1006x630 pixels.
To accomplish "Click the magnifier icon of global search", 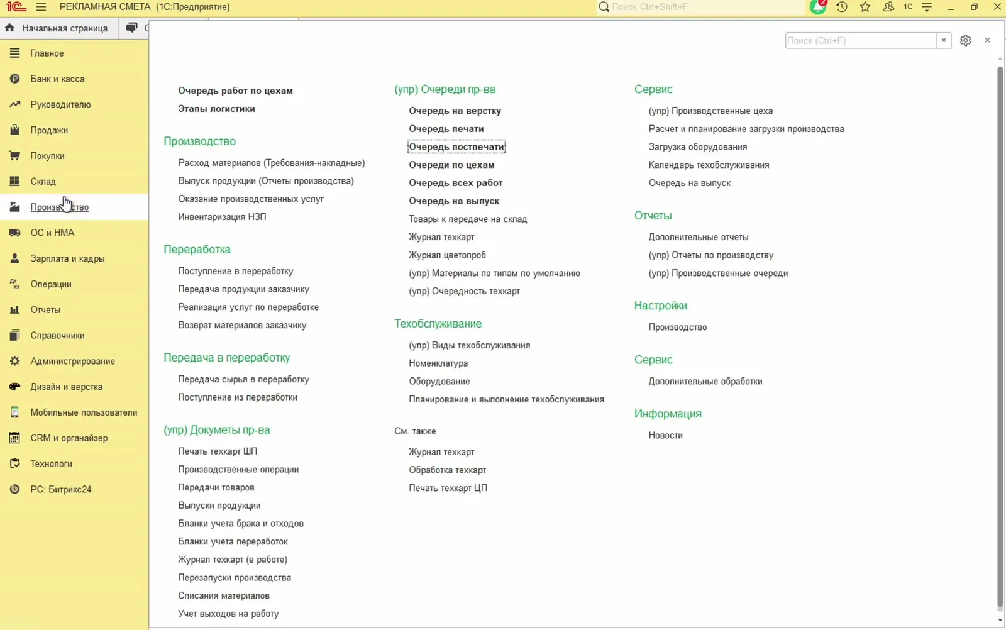I will click(x=604, y=7).
